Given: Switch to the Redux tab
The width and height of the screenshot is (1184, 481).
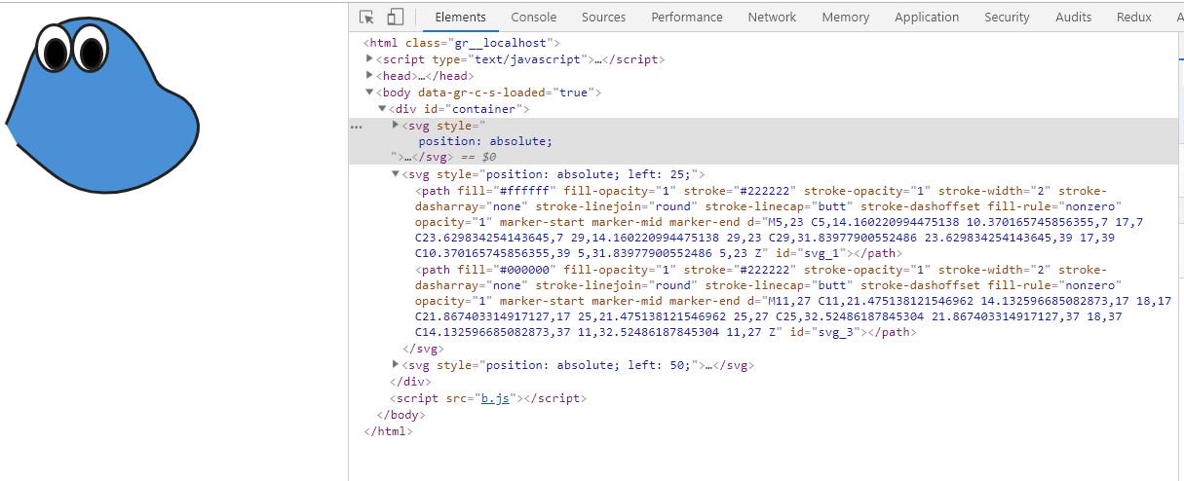Looking at the screenshot, I should (1133, 18).
